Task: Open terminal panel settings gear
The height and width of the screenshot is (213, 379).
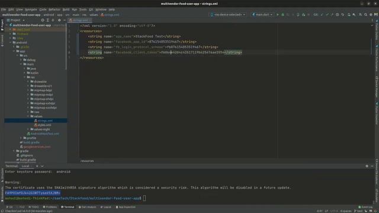Action: (x=367, y=166)
